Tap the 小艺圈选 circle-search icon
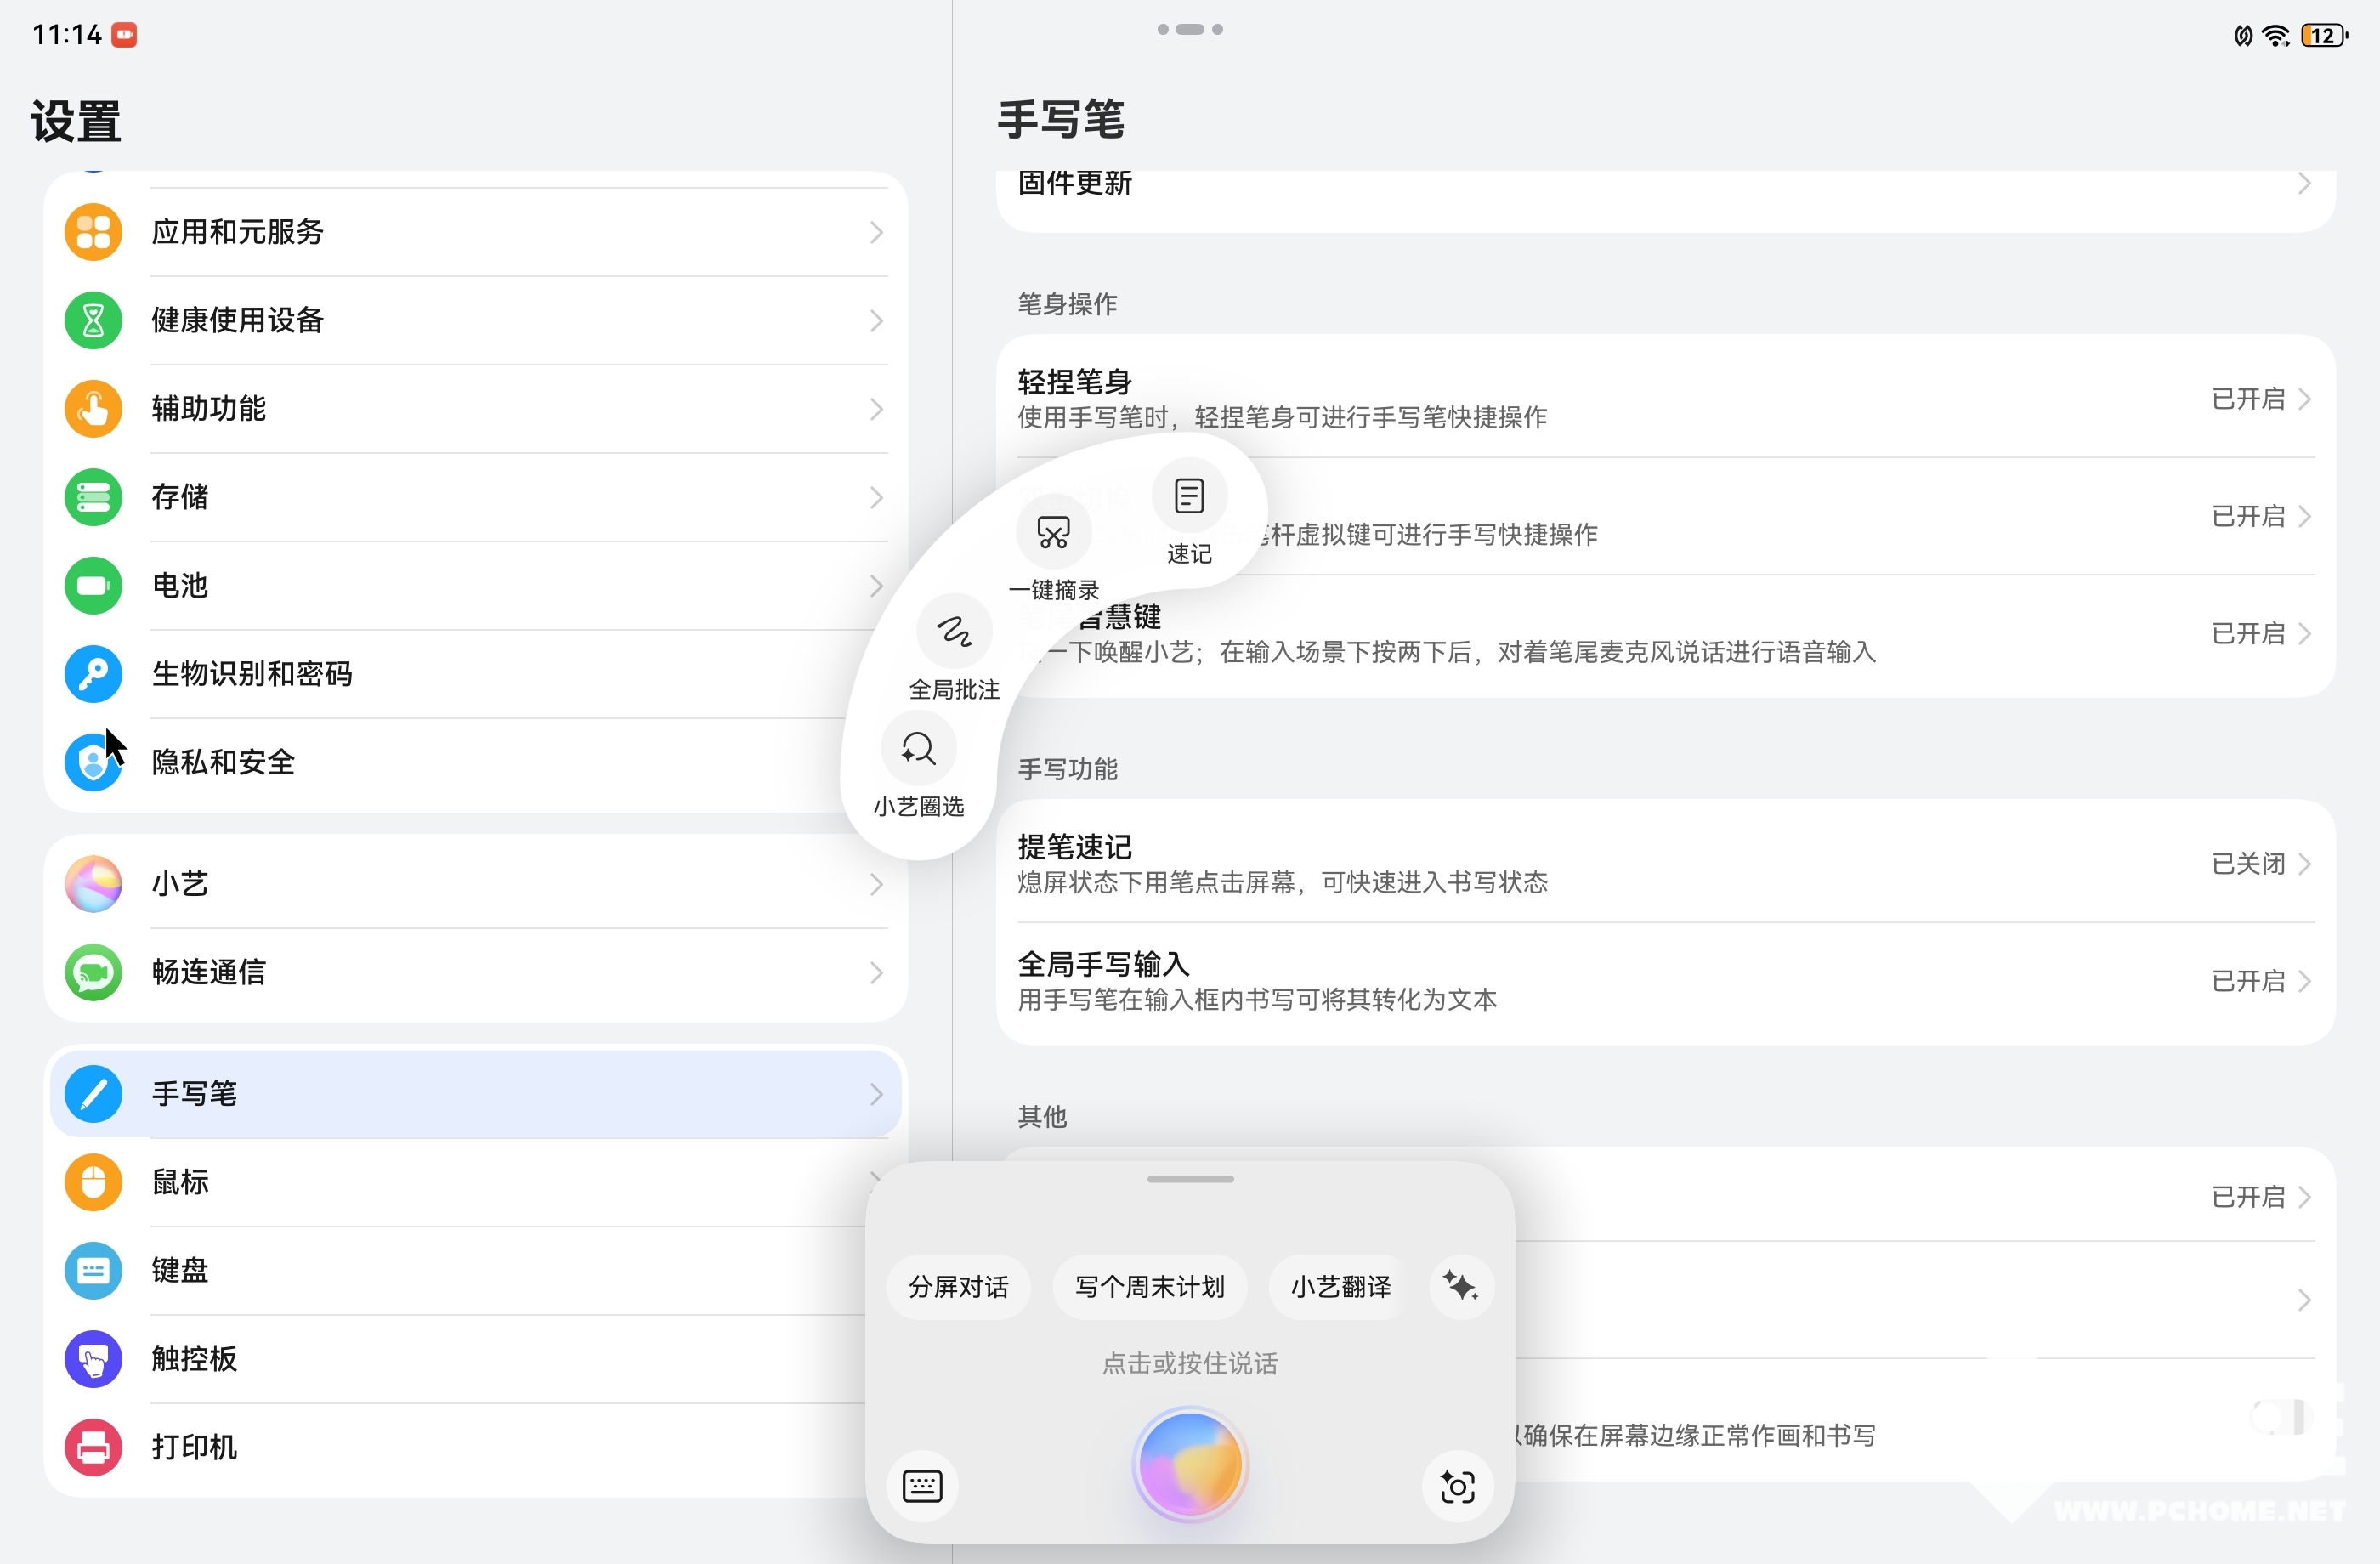The height and width of the screenshot is (1564, 2380). 918,748
